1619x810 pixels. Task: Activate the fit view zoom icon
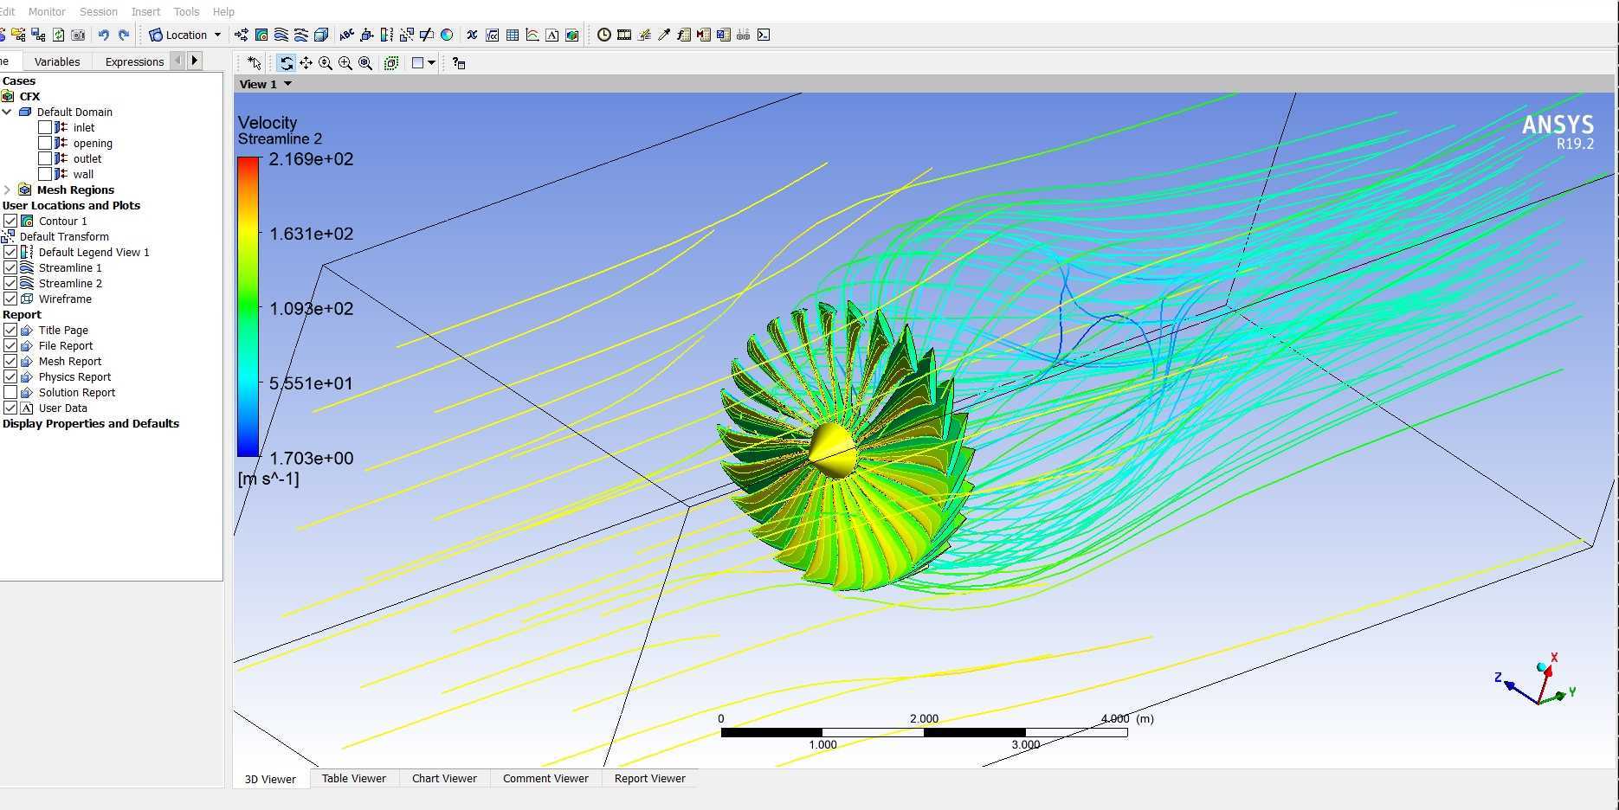(391, 63)
